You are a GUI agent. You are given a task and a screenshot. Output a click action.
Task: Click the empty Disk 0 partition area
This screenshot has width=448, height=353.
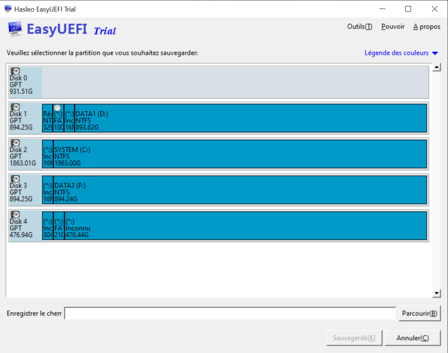pos(235,82)
